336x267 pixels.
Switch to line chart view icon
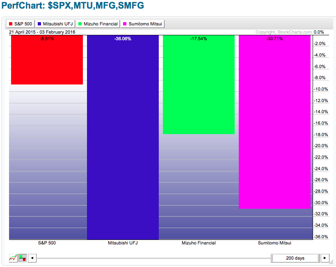(x=13, y=258)
